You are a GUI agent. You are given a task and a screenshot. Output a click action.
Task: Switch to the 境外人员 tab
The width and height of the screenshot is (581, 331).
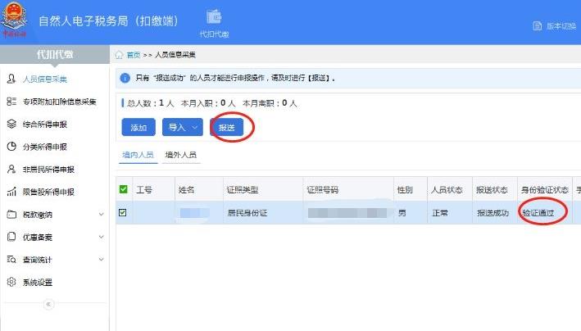point(180,155)
